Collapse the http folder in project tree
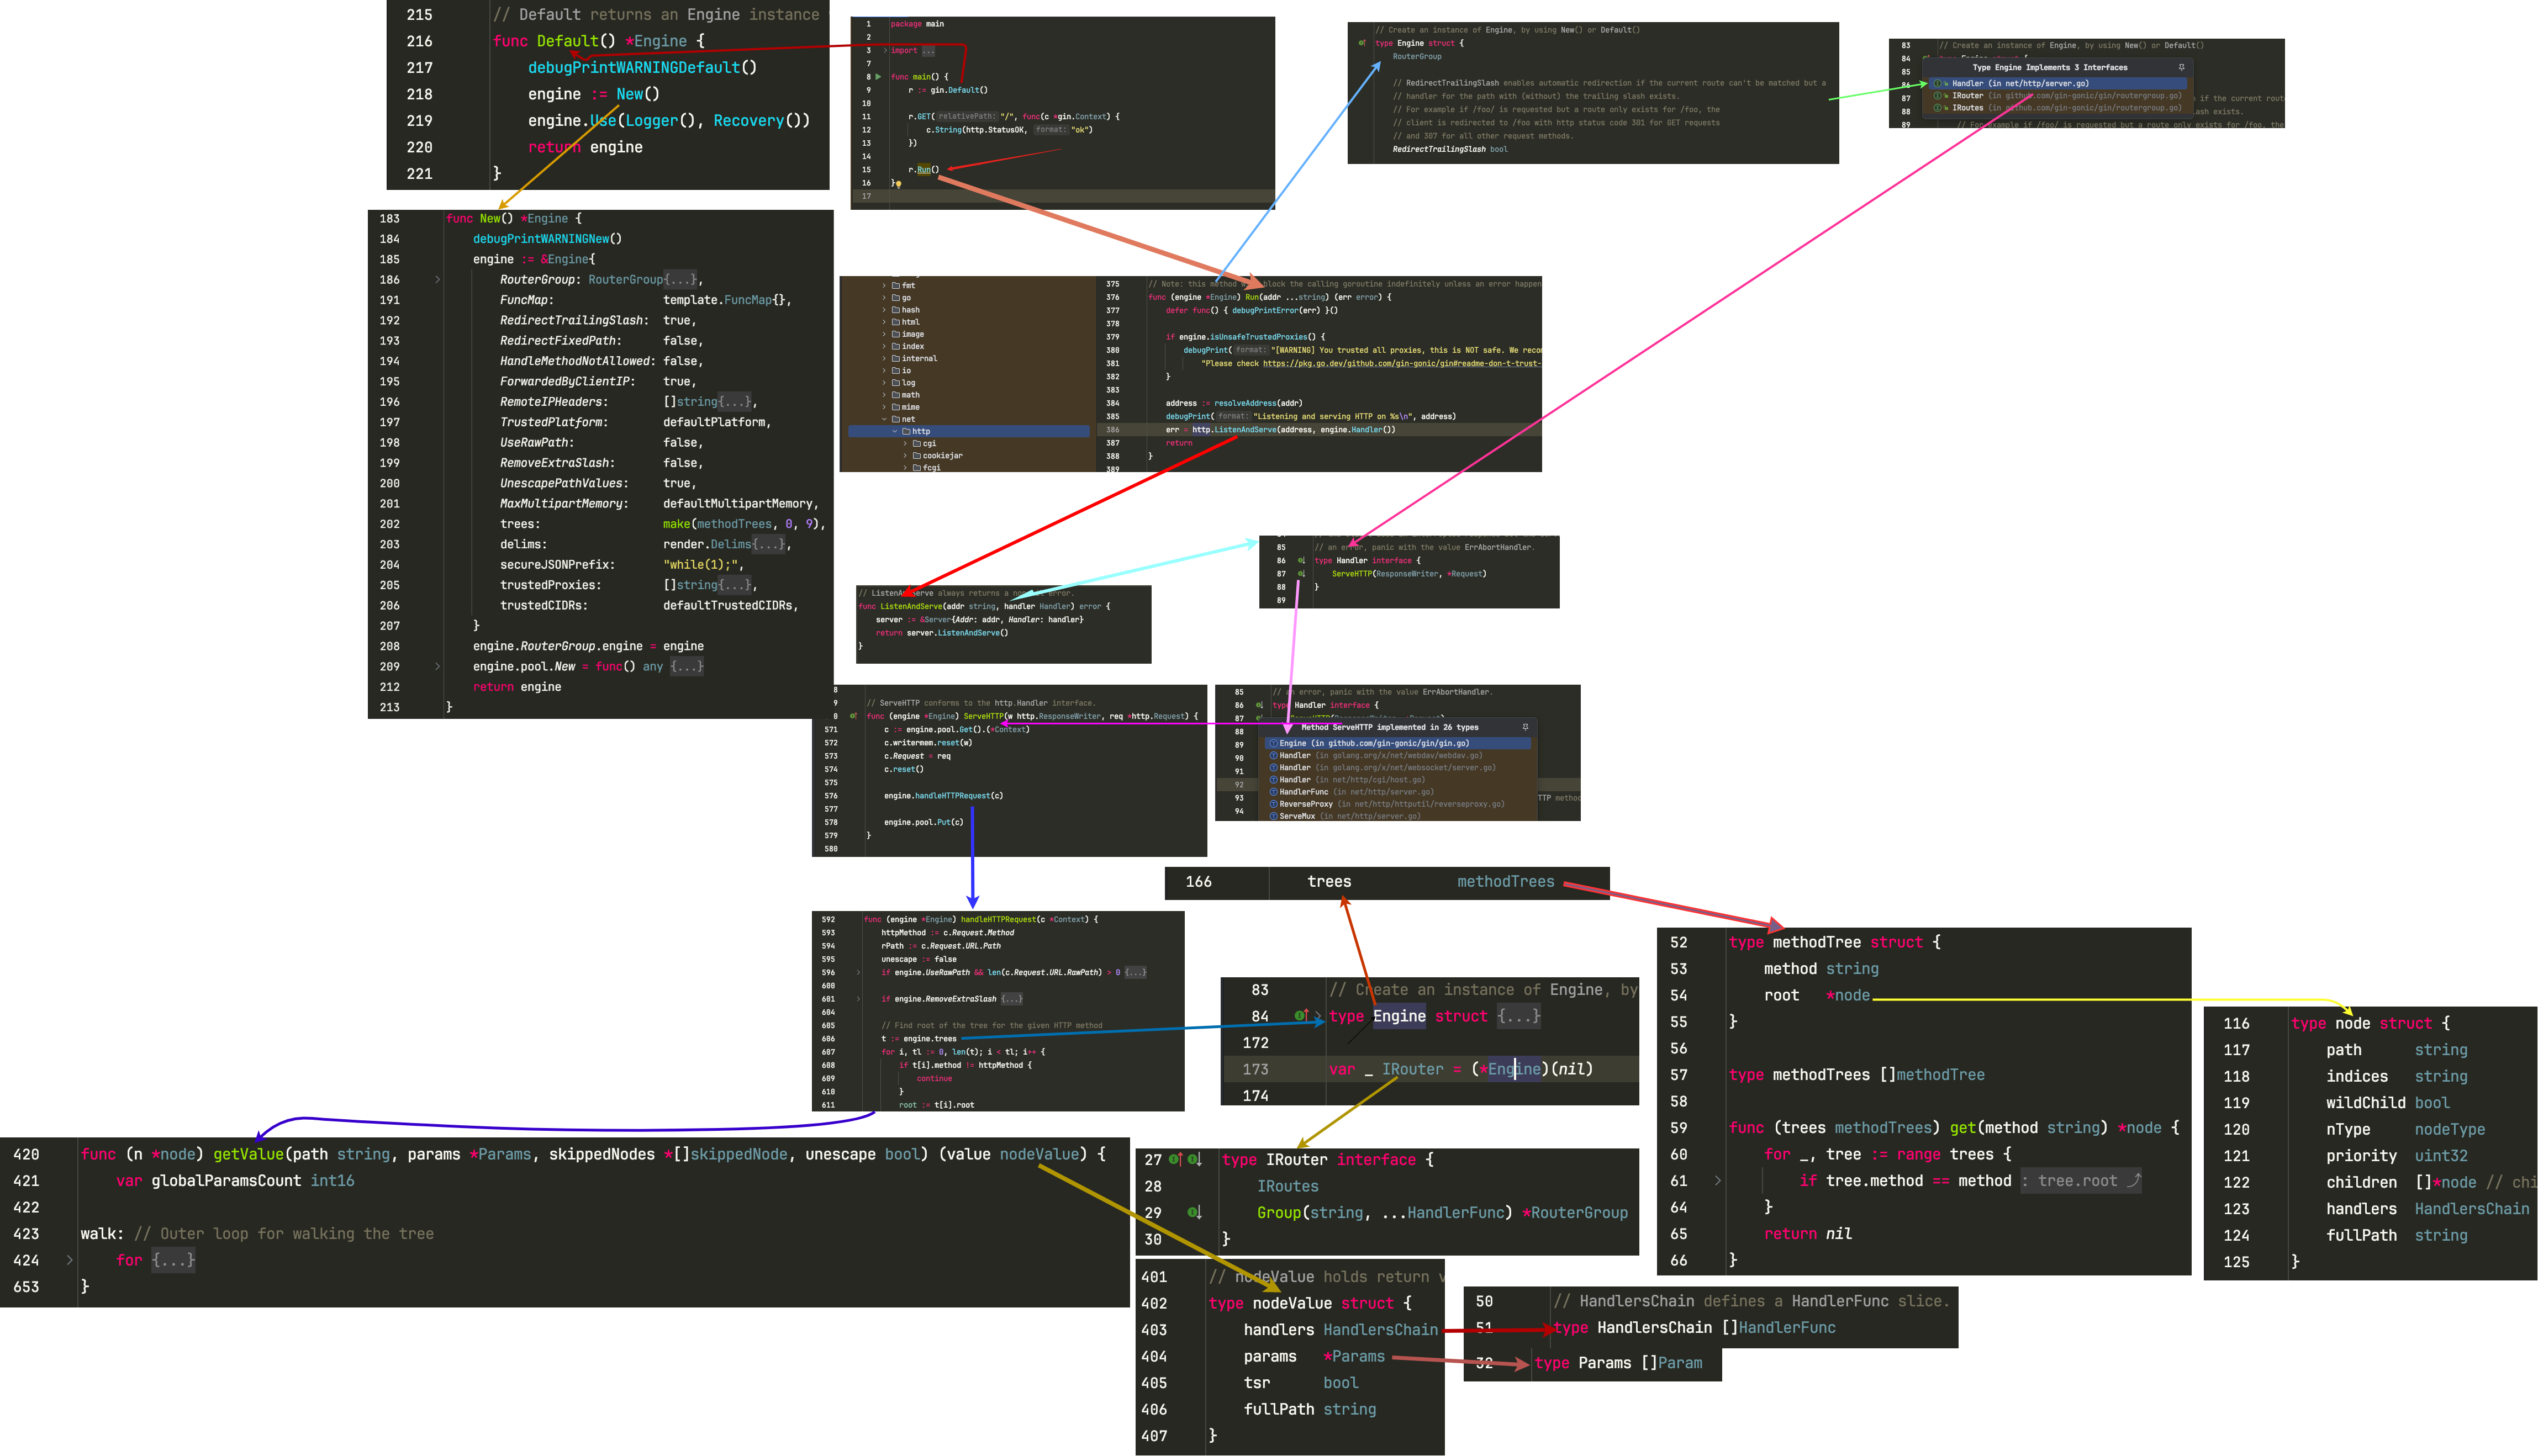This screenshot has width=2538, height=1456. 895,431
